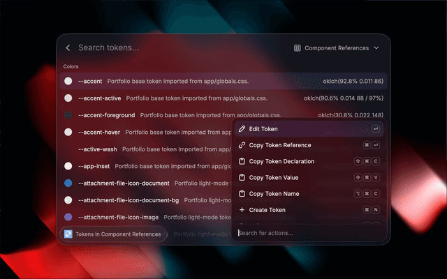
Task: Click the icon in Tokens in Component References
Action: point(68,234)
